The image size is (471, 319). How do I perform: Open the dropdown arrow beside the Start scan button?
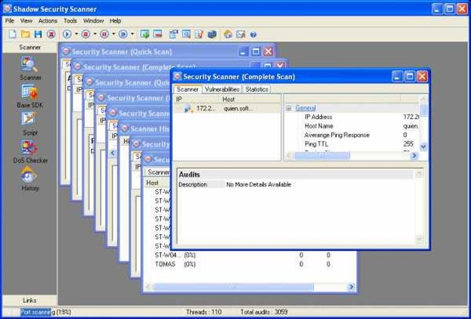pyautogui.click(x=76, y=34)
